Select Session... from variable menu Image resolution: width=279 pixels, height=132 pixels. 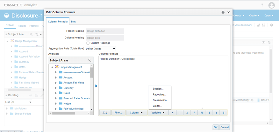[x=158, y=89]
